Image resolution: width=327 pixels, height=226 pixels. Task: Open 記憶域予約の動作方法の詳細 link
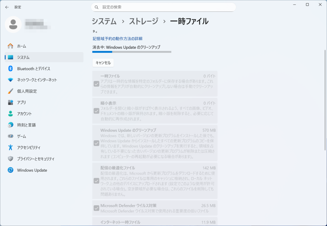[x=117, y=39]
